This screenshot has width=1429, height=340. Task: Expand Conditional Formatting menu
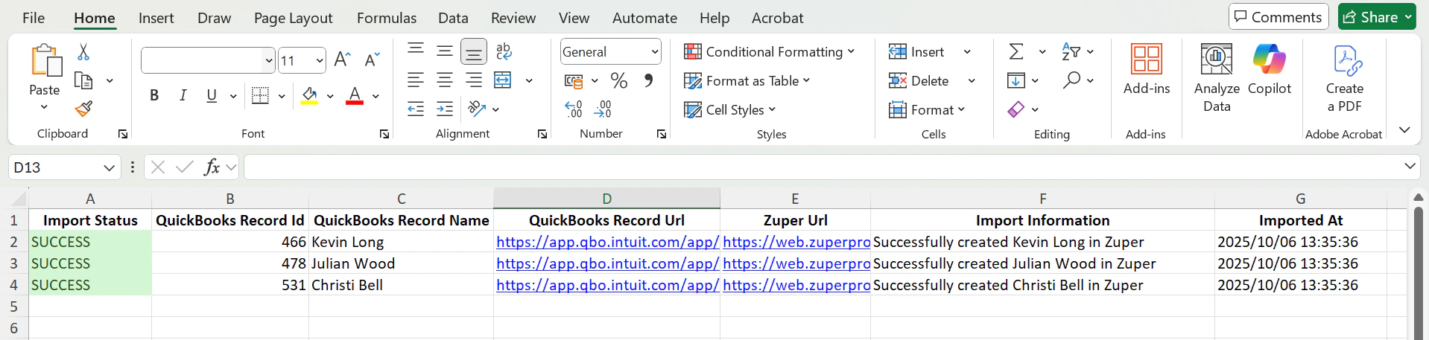click(769, 51)
